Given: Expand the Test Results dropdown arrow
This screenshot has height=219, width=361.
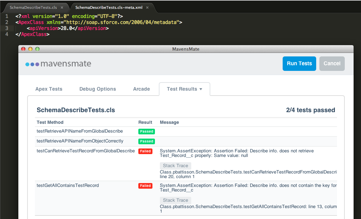Looking at the screenshot, I should tap(201, 89).
